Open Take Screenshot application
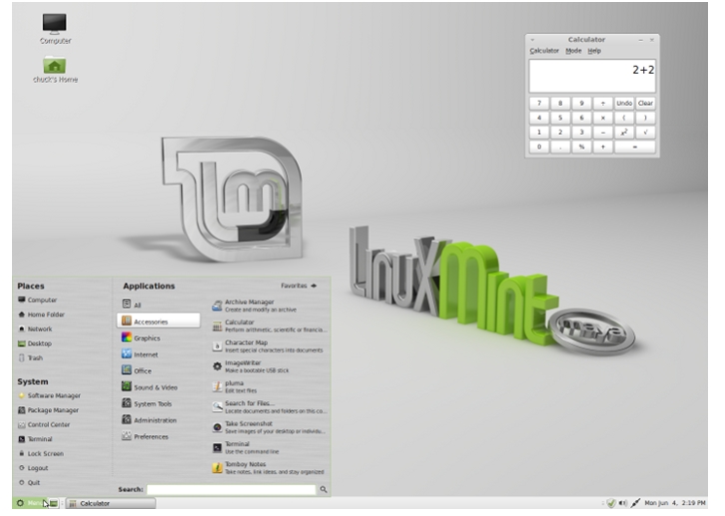This screenshot has width=725, height=516. 270,427
